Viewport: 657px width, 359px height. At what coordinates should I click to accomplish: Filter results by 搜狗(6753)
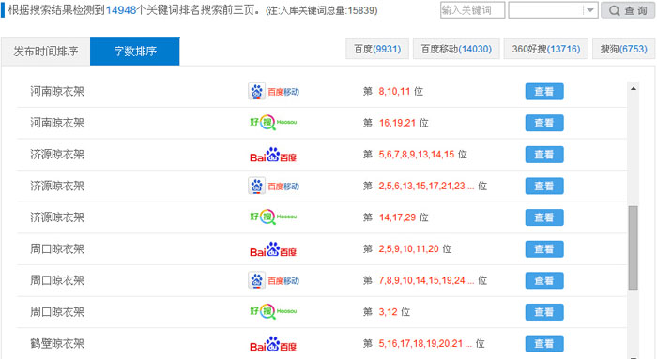[x=623, y=49]
